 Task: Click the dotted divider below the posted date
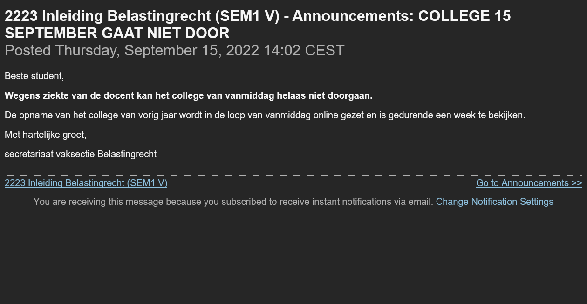(293, 61)
